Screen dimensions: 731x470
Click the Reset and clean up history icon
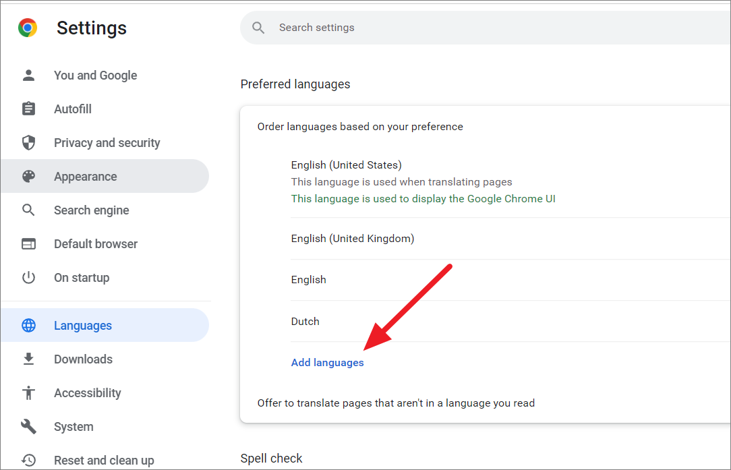click(x=28, y=460)
